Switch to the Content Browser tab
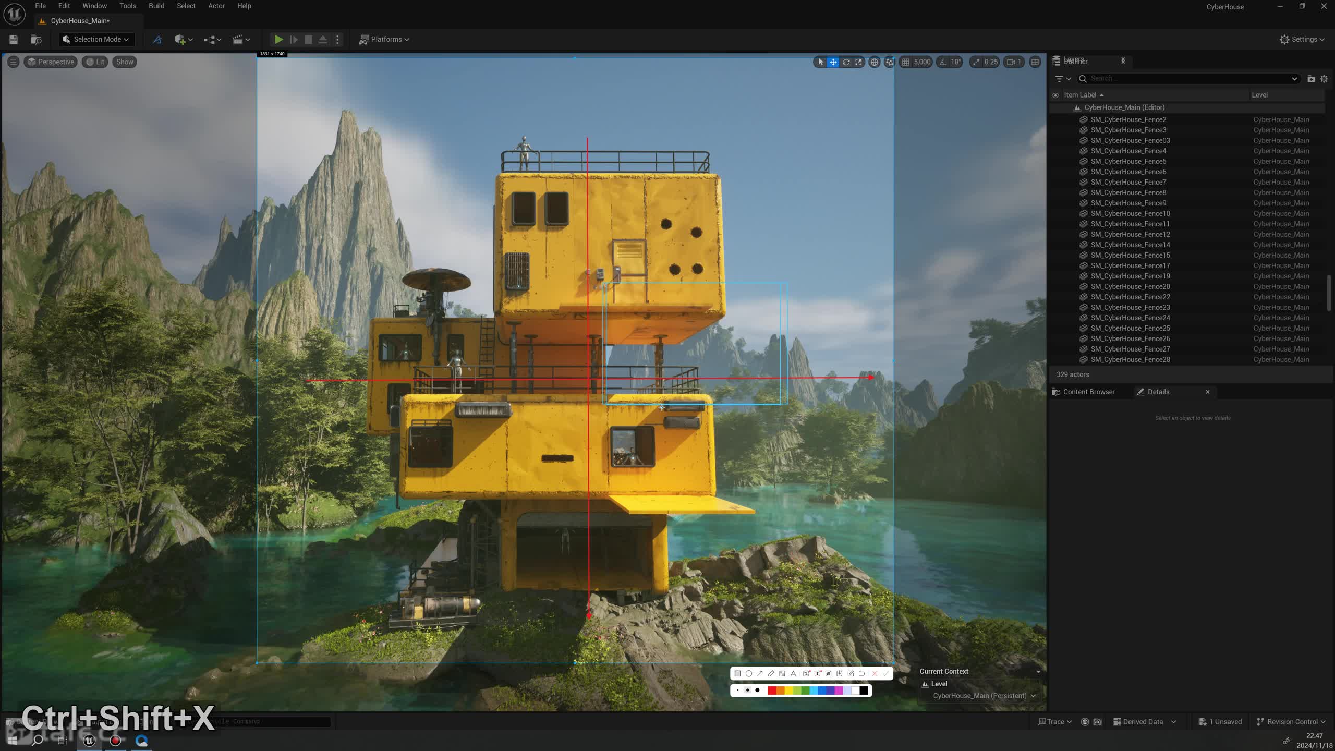 (x=1084, y=392)
